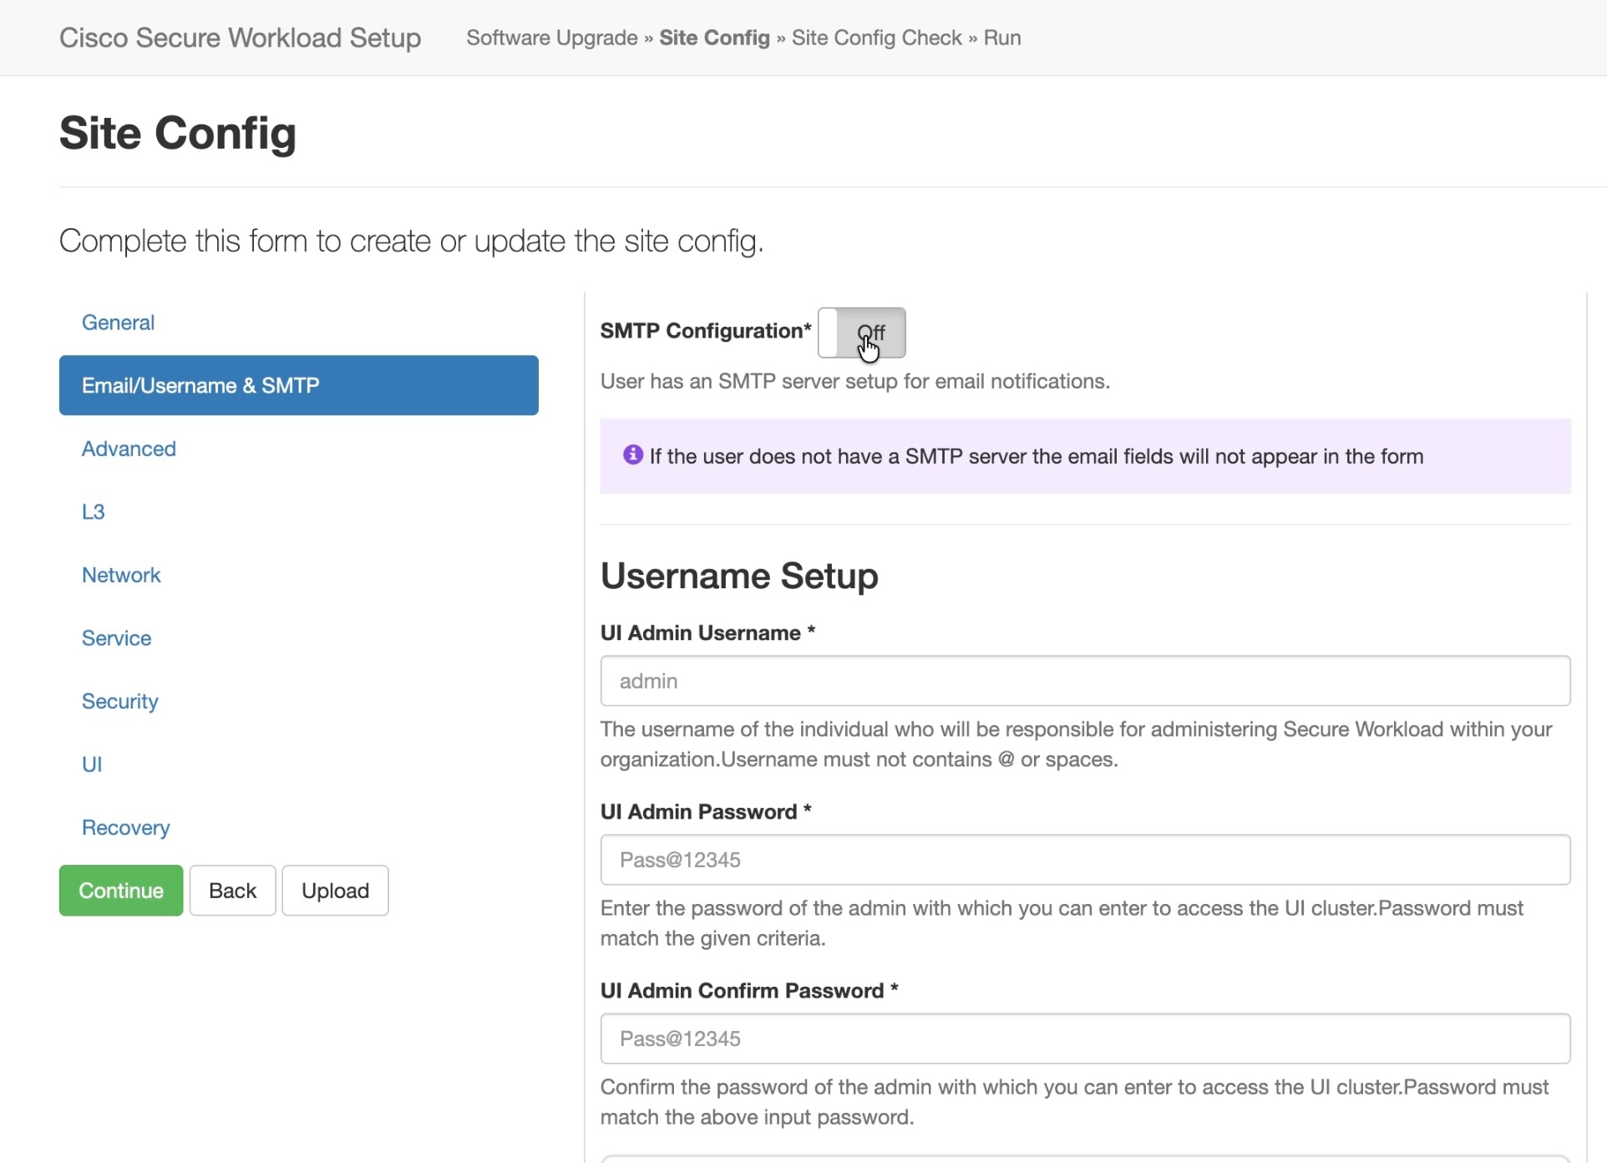Go to the L3 section
1607x1163 pixels.
tap(93, 511)
